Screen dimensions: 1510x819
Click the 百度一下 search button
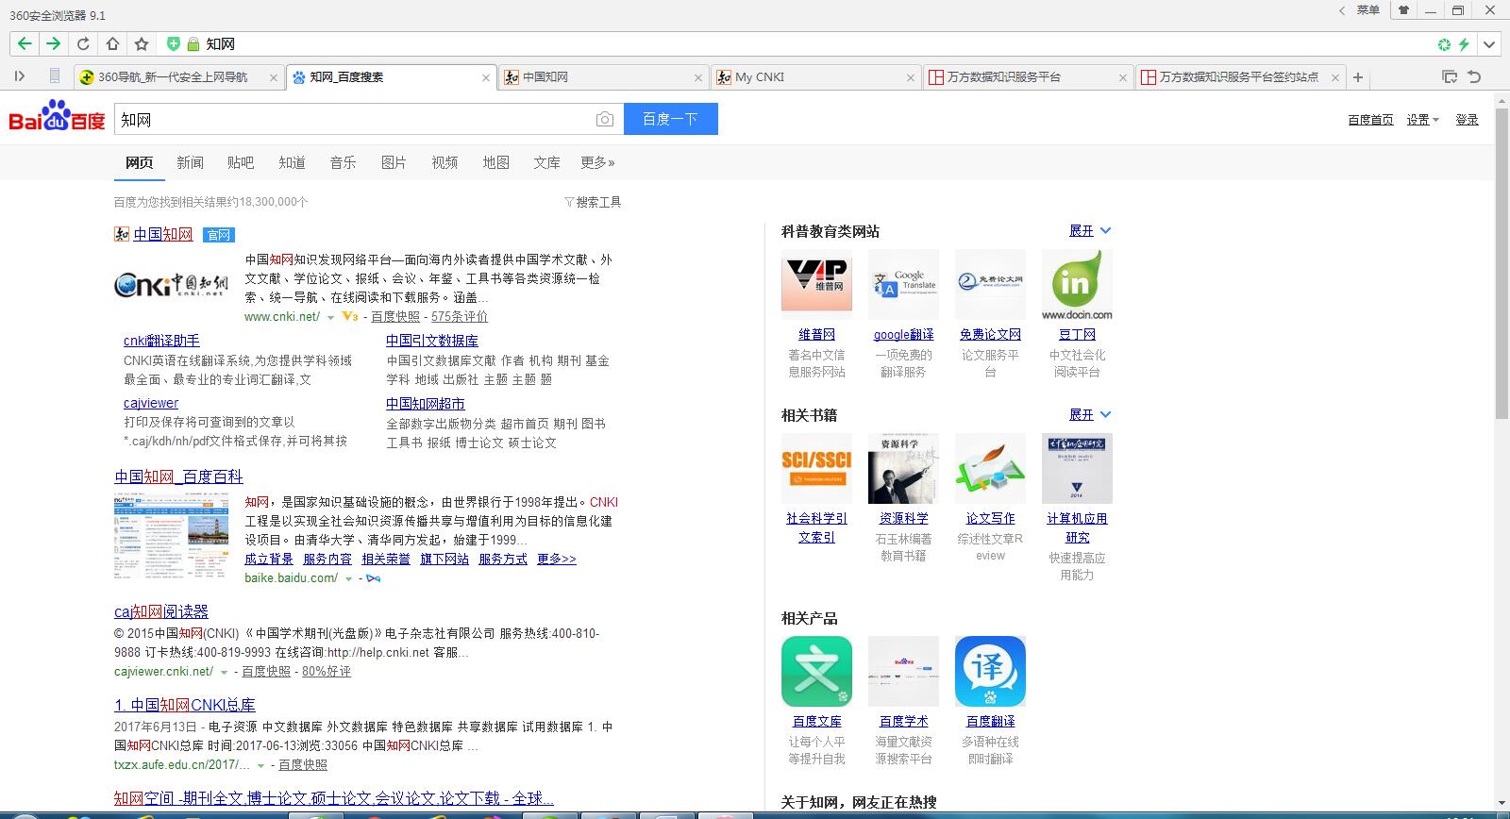tap(670, 119)
